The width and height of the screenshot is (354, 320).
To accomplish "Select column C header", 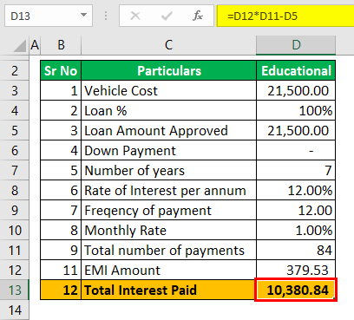I will pos(168,45).
